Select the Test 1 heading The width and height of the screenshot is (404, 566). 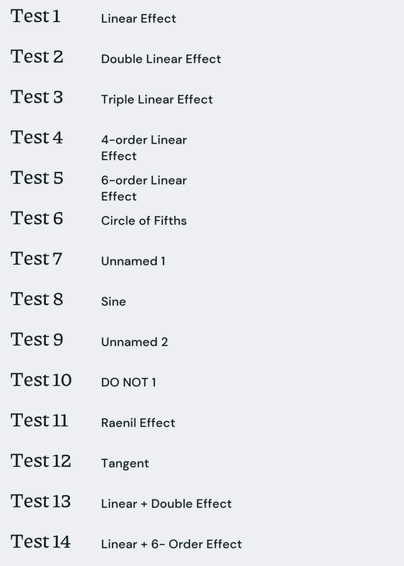coord(36,16)
